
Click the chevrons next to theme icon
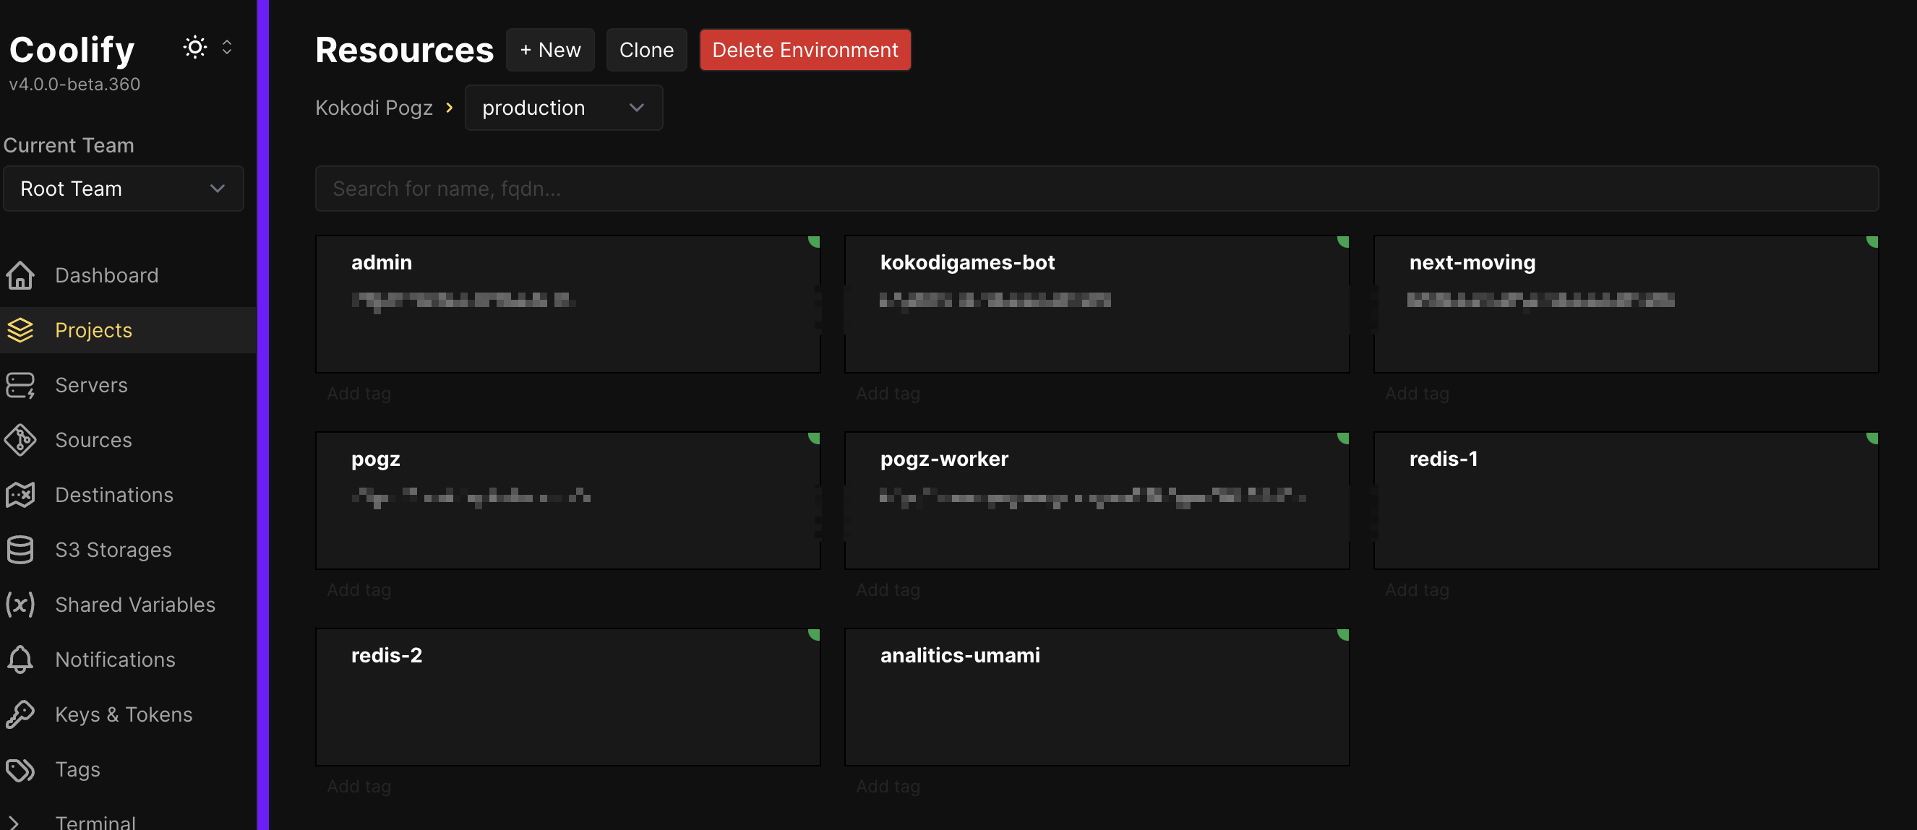[x=227, y=48]
